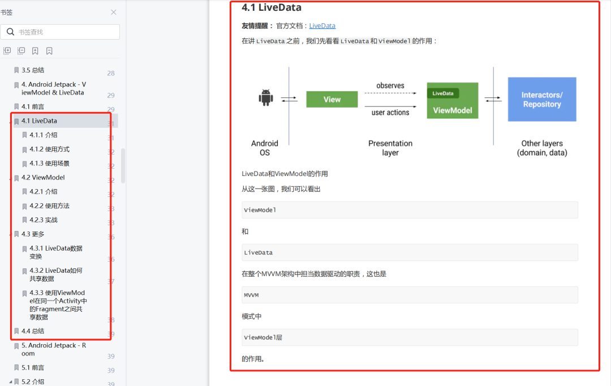Click the blue Interactors/Repository box
Screen dimensions: 611x386
[542, 100]
